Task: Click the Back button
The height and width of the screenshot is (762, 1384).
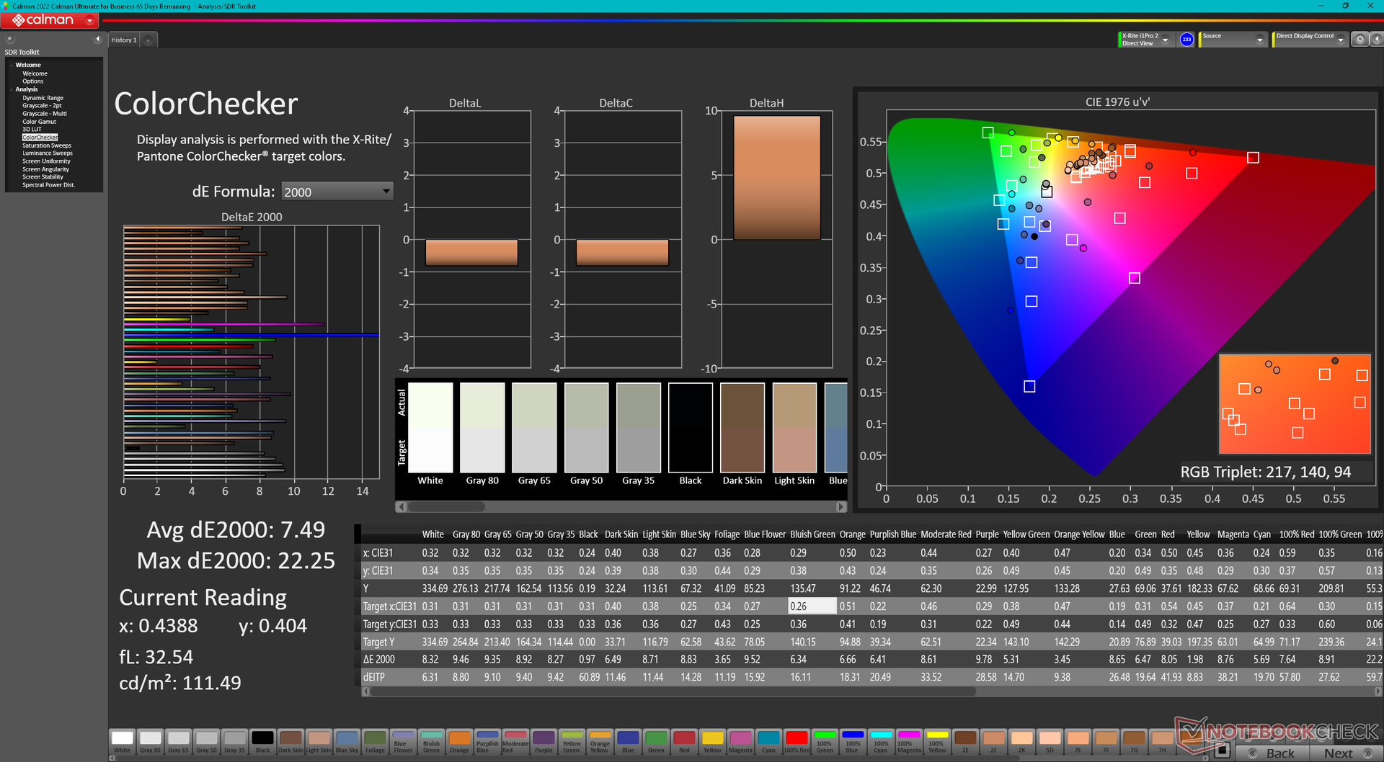Action: [1273, 753]
